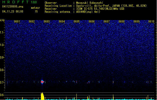Click the Receiving antenna field label
This screenshot has width=157, height=100.
(x=57, y=12)
